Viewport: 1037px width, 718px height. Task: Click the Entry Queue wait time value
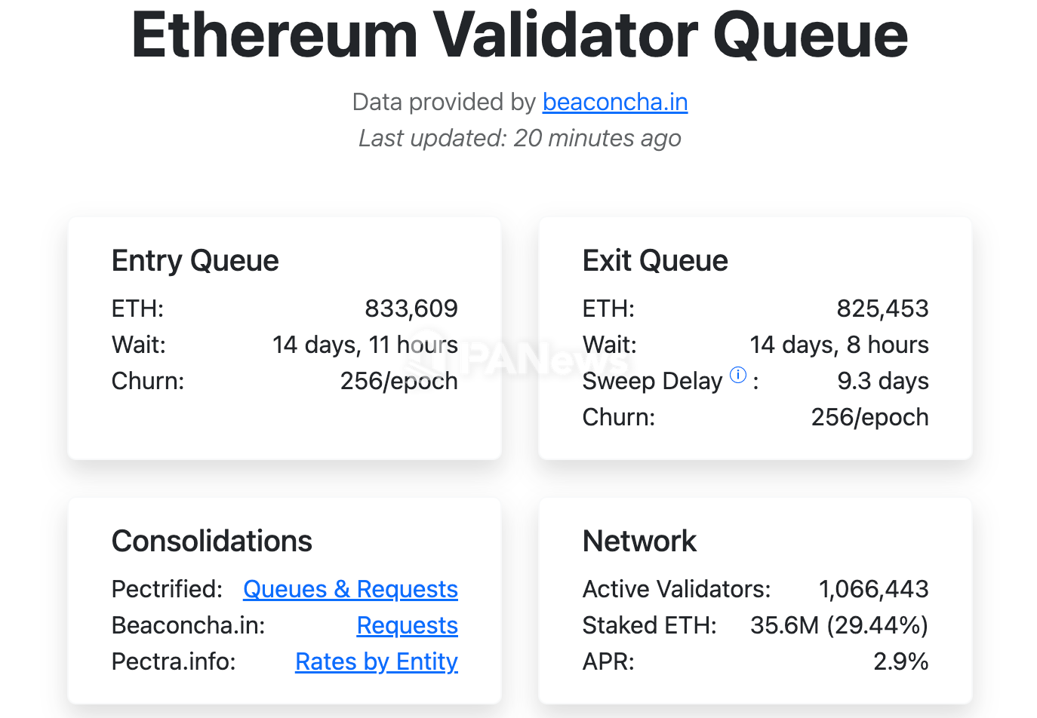click(365, 345)
